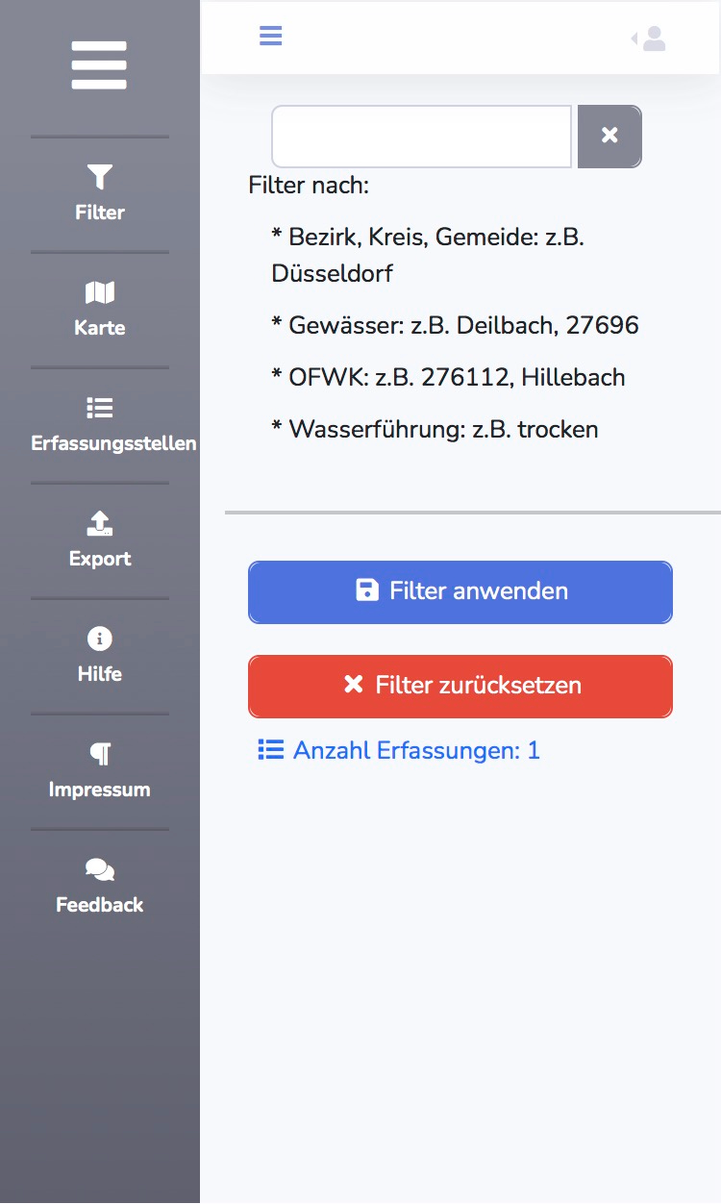The image size is (721, 1204).
Task: Click the Bezirk, Kreis, Gemeide hint line
Action: pyautogui.click(x=429, y=255)
